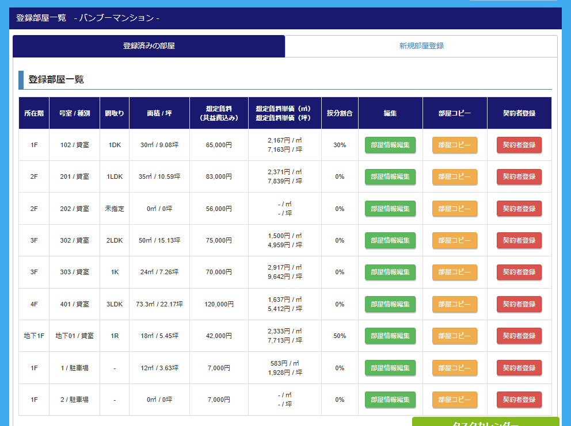Switch to the 新規部屋登録 tab
Viewport: 571px width, 426px height.
pos(421,46)
